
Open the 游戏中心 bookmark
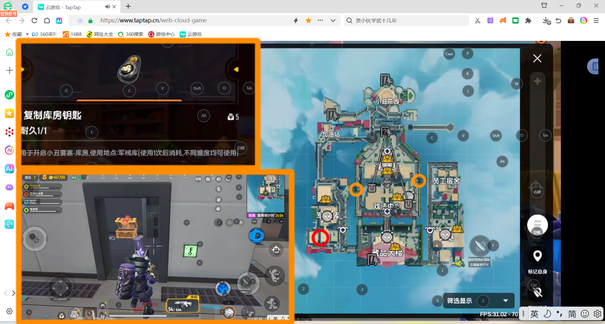point(162,34)
